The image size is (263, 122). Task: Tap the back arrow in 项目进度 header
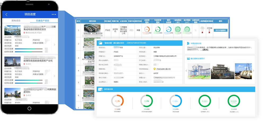point(6,15)
